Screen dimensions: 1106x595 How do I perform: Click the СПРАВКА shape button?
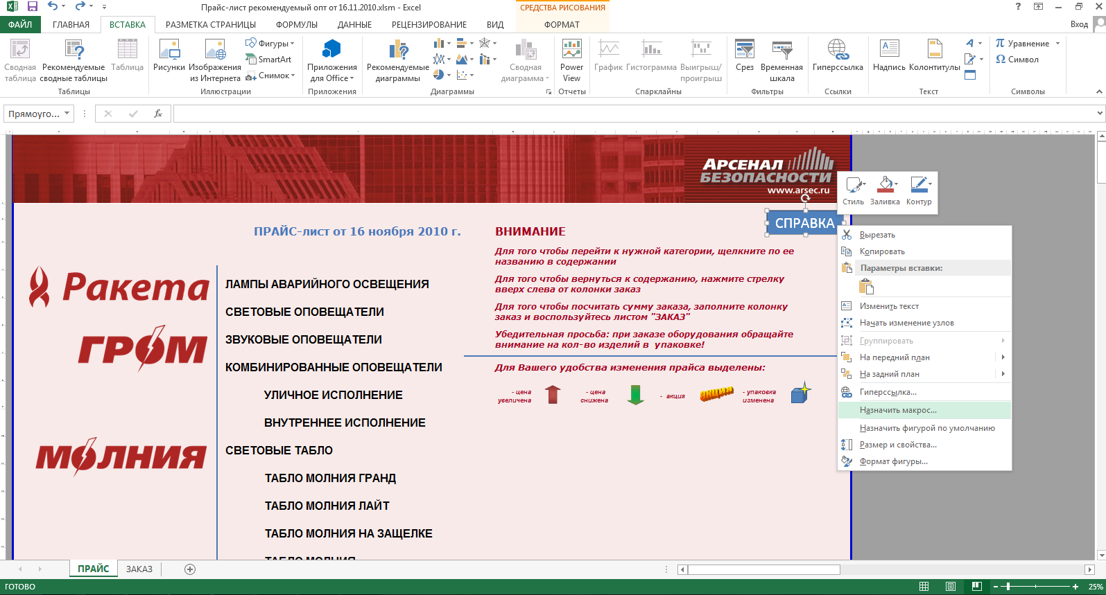click(804, 223)
